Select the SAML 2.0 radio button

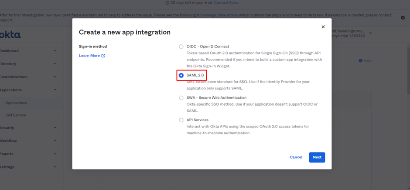[181, 75]
